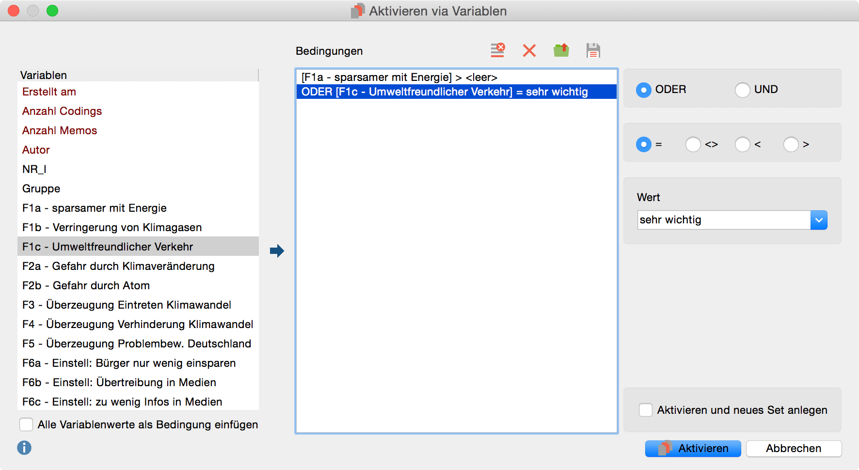Click into the Wert 'sehr wichtig' field
The height and width of the screenshot is (470, 859).
[x=724, y=220]
